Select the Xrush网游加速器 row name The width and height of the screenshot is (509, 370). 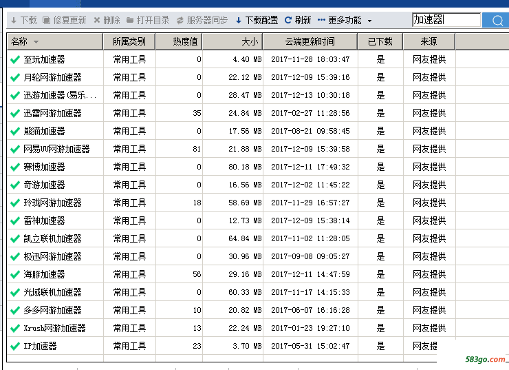coord(54,328)
